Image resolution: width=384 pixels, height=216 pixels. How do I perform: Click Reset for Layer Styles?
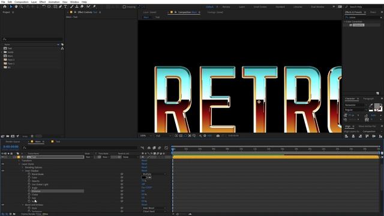(144, 164)
